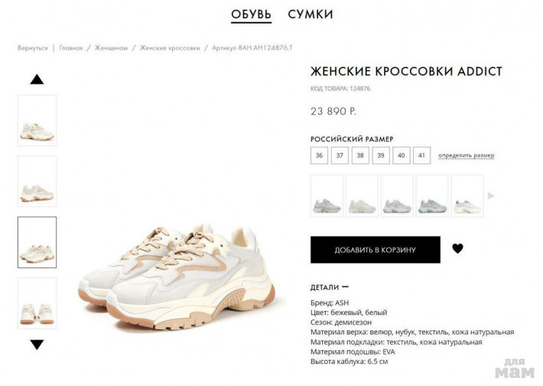Click the down arrow below thumbnails
Viewport: 543px width, 386px height.
pos(37,345)
